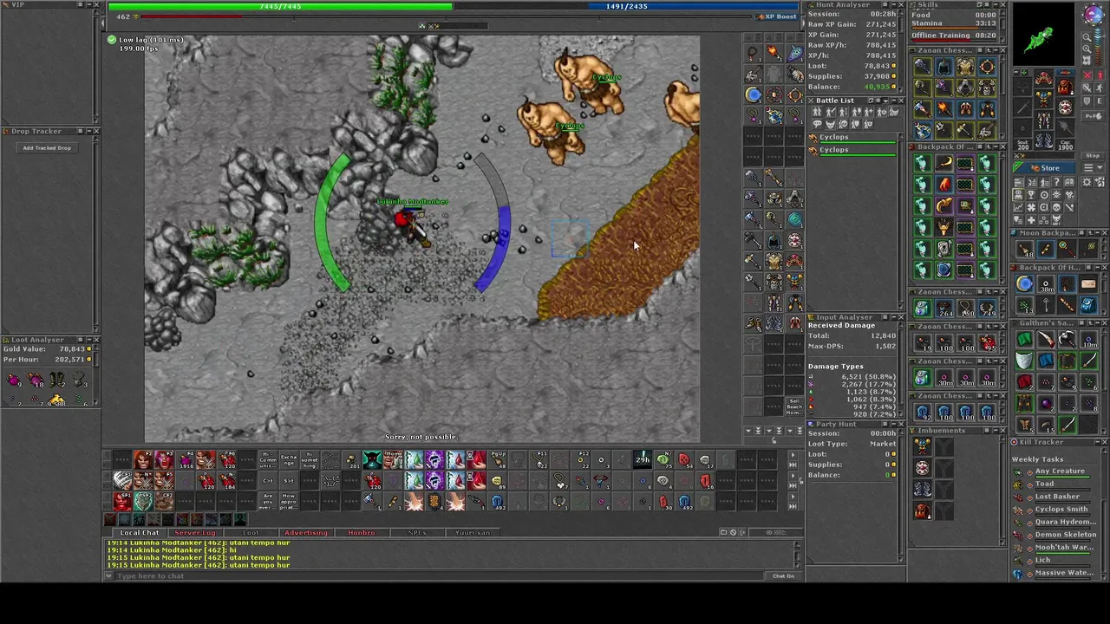Open the chat mode dropdown left of input
The height and width of the screenshot is (624, 1110).
(109, 575)
